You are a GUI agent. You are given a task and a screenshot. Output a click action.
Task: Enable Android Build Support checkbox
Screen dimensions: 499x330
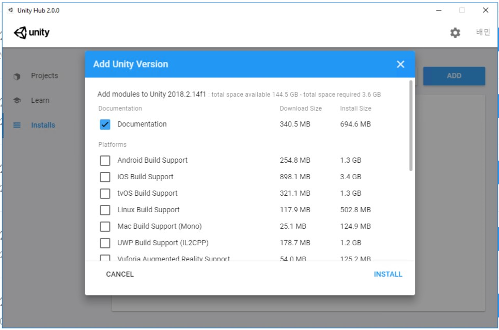click(105, 161)
